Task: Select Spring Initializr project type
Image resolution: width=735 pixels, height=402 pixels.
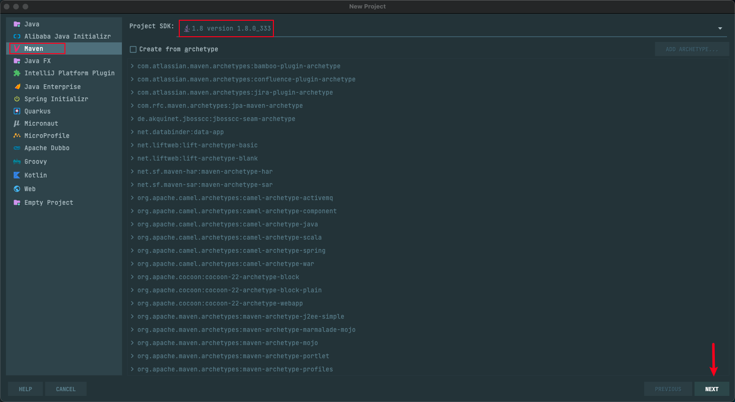Action: (x=64, y=99)
